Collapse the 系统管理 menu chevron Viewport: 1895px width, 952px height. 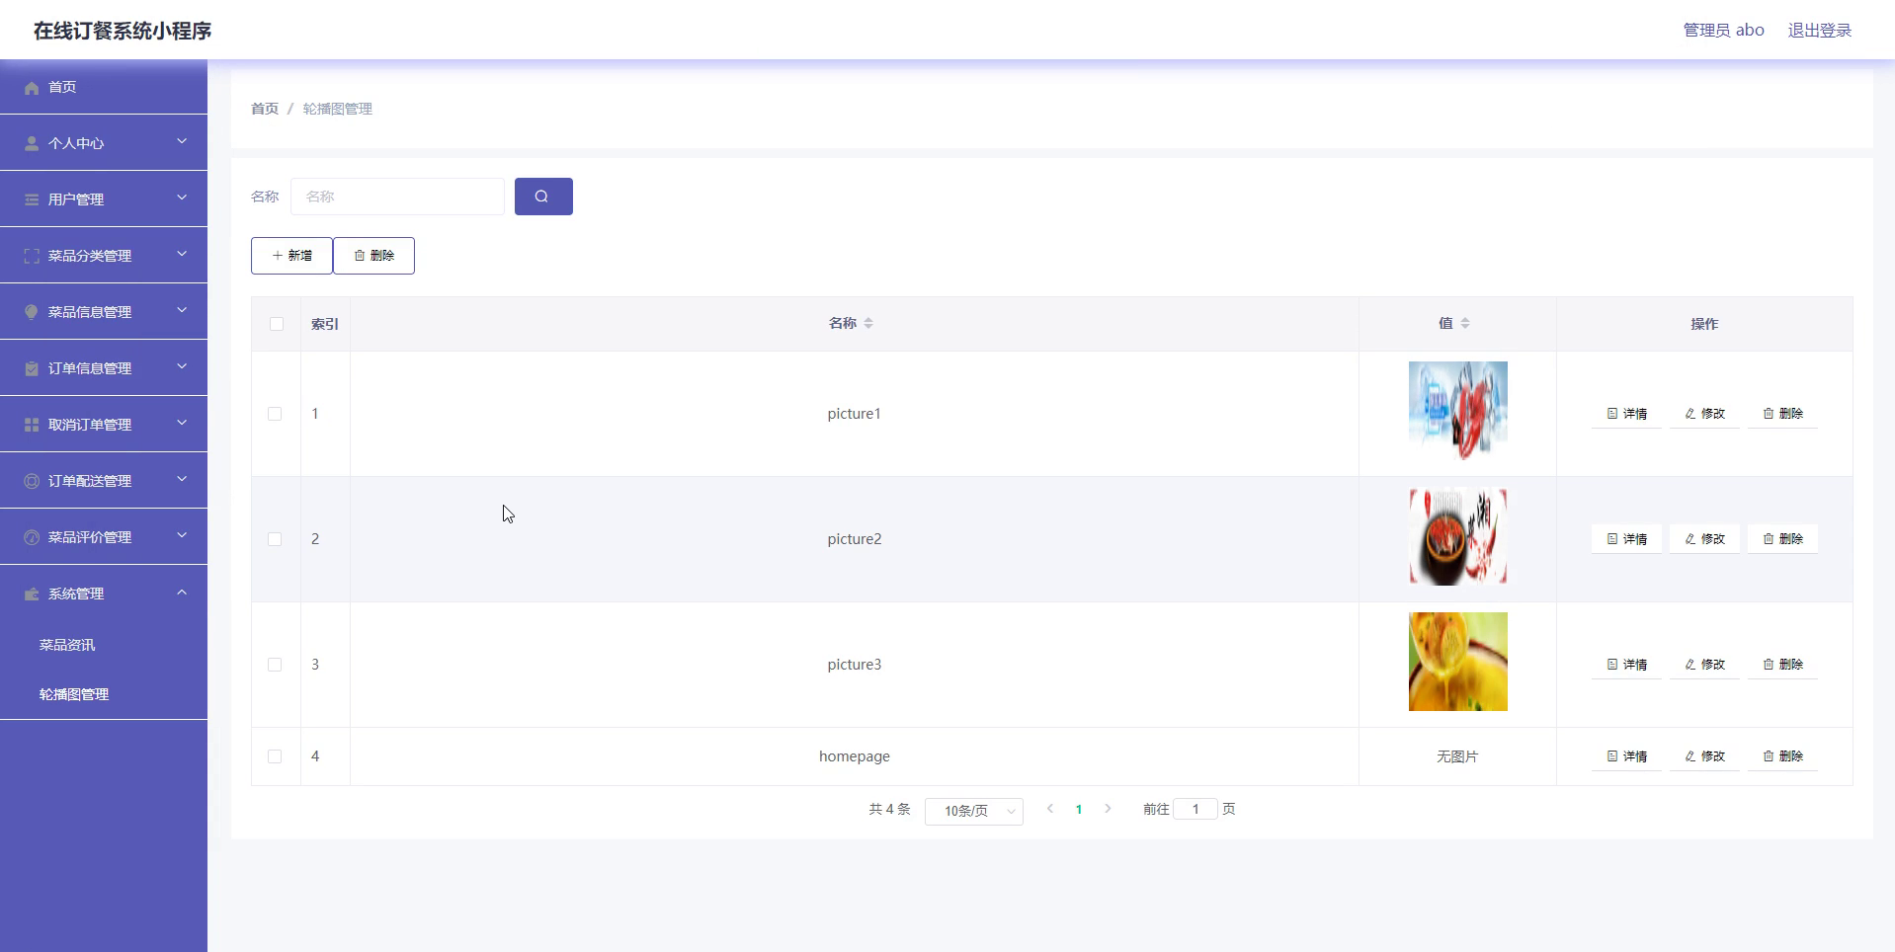182,593
